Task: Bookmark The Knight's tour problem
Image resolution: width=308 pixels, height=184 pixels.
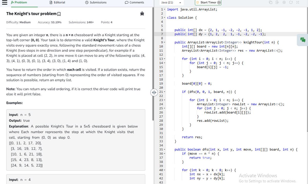Action: click(x=59, y=14)
